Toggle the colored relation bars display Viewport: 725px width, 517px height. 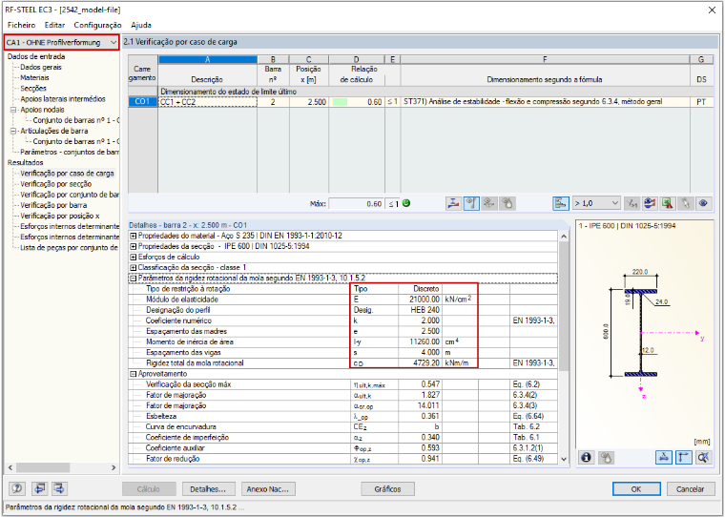coord(560,203)
